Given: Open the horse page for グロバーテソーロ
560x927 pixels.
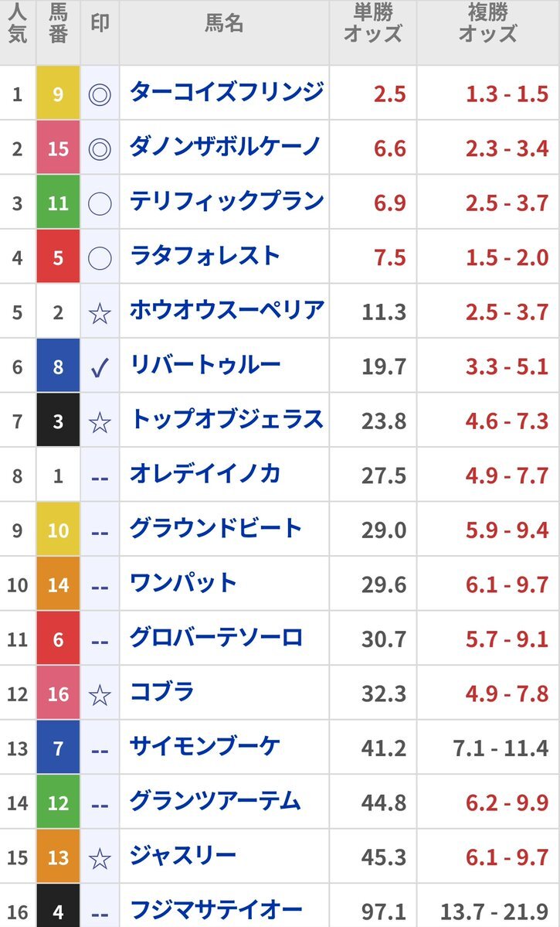Looking at the screenshot, I should pyautogui.click(x=216, y=639).
